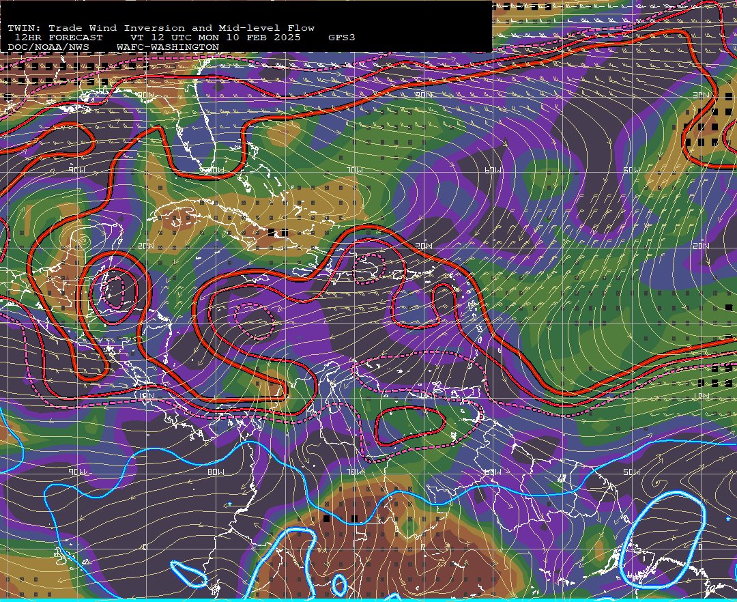
Task: Click the 20N label just south of Cuba
Action: (146, 246)
